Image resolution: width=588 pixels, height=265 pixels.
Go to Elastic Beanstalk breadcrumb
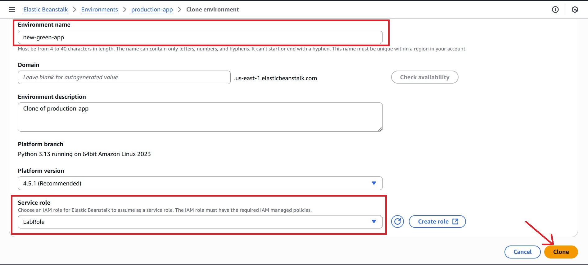pos(45,10)
